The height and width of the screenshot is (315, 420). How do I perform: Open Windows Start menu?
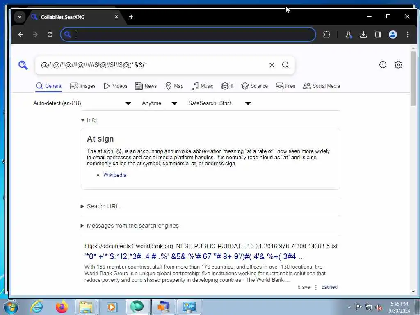11,307
